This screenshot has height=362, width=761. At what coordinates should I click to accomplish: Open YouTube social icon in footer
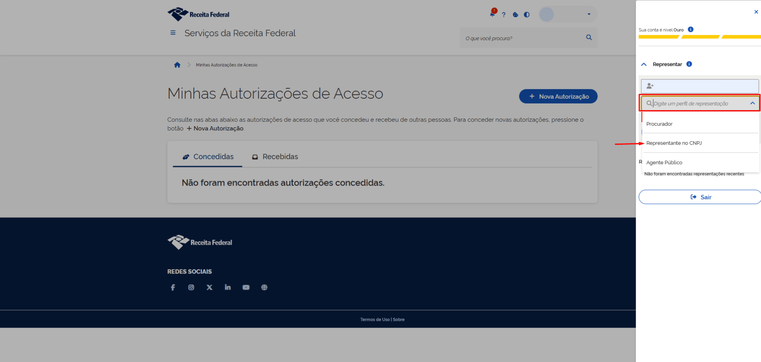click(246, 287)
